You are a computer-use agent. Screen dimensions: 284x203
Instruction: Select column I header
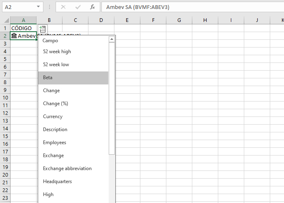(231, 20)
